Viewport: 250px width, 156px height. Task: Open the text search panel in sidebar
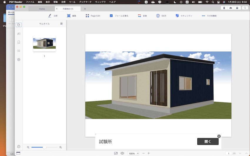19,34
